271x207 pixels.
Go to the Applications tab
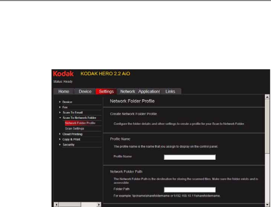point(149,91)
